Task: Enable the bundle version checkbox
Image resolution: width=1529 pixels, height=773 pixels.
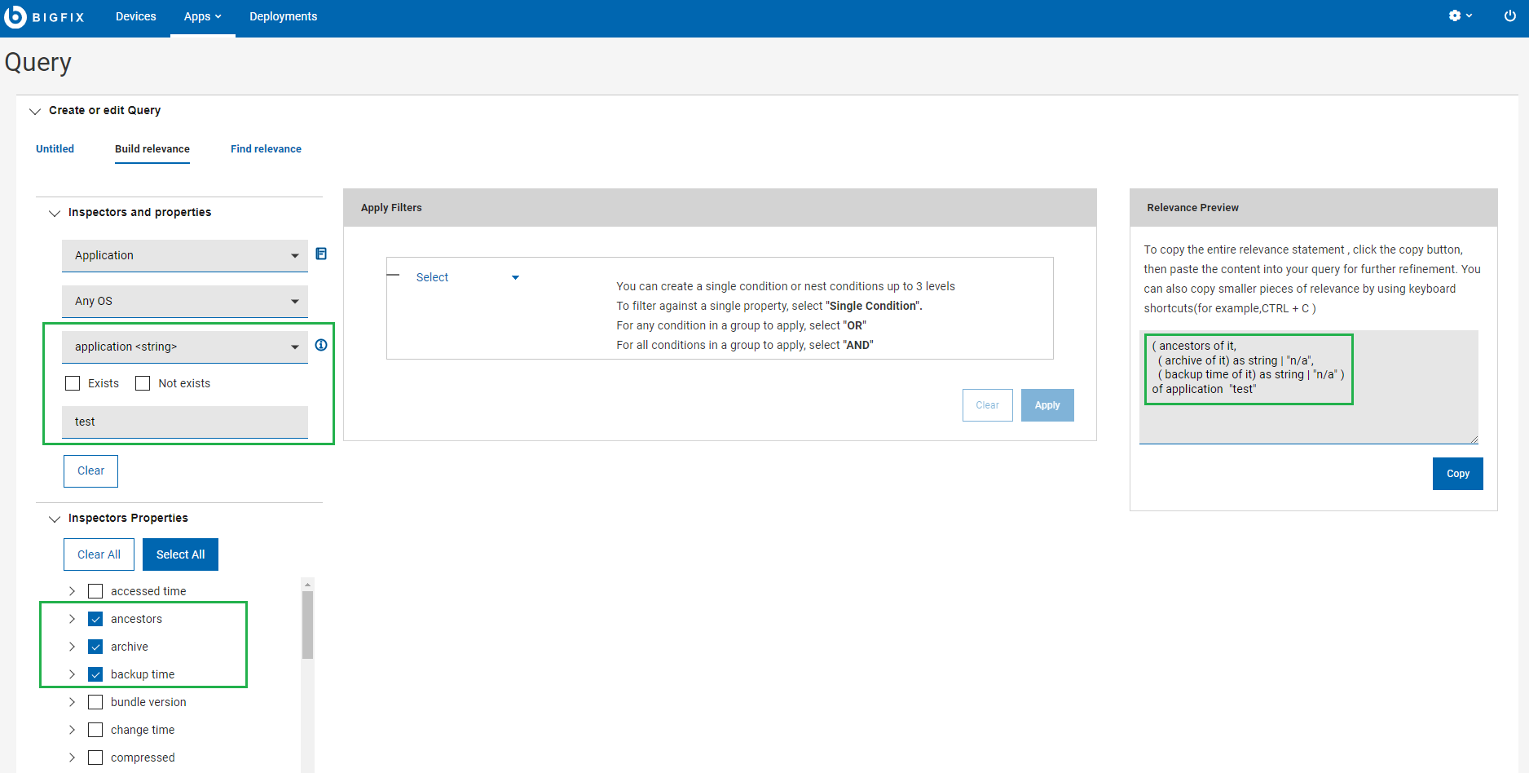Action: pyautogui.click(x=95, y=702)
